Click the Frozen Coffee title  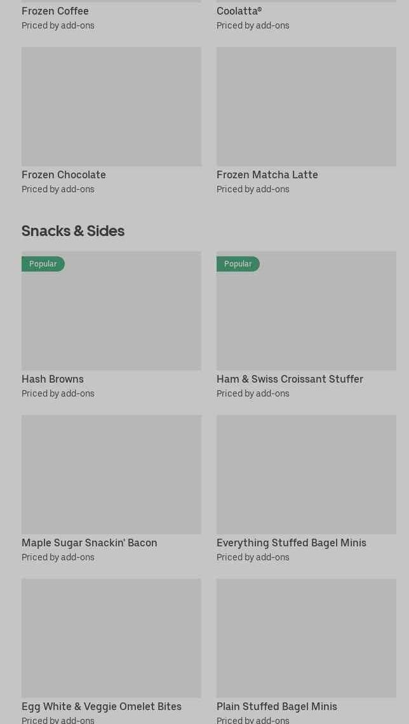point(55,11)
